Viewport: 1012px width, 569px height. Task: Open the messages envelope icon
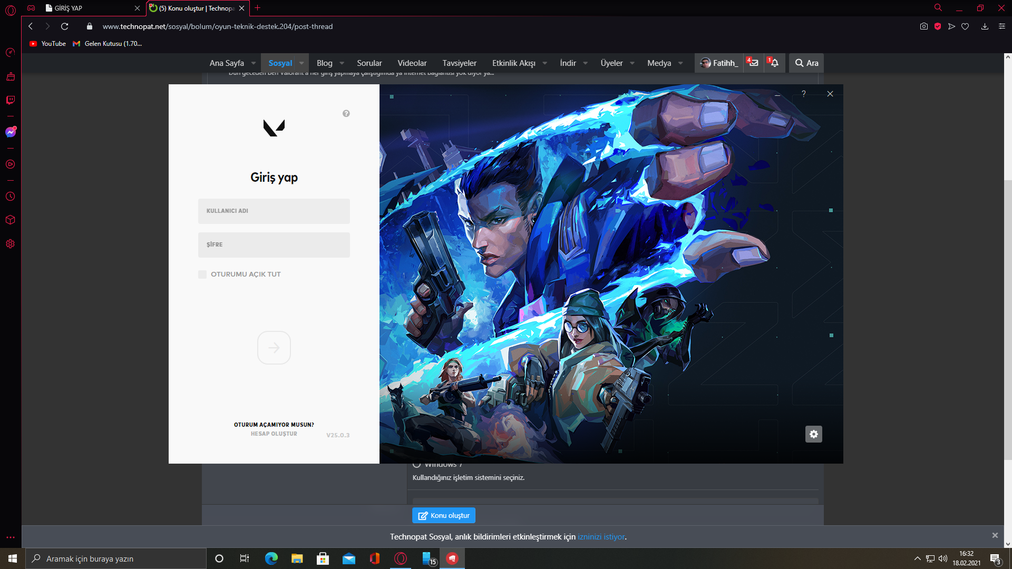tap(754, 63)
